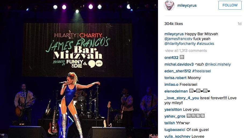Open the stage performance photo

[x=79, y=69]
